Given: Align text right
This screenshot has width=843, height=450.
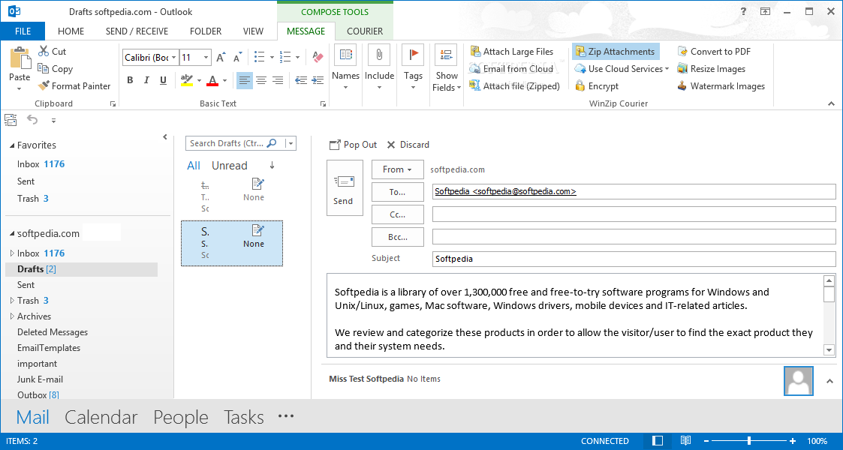Looking at the screenshot, I should click(278, 80).
